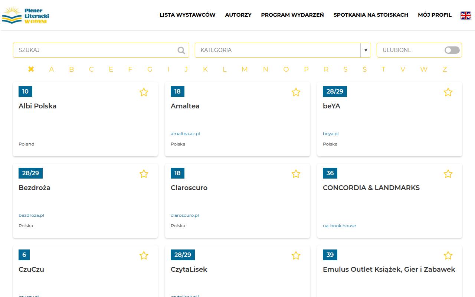Open Emulus Outlet Książek, Gier i Zabawek
The width and height of the screenshot is (475, 297).
[x=389, y=270]
